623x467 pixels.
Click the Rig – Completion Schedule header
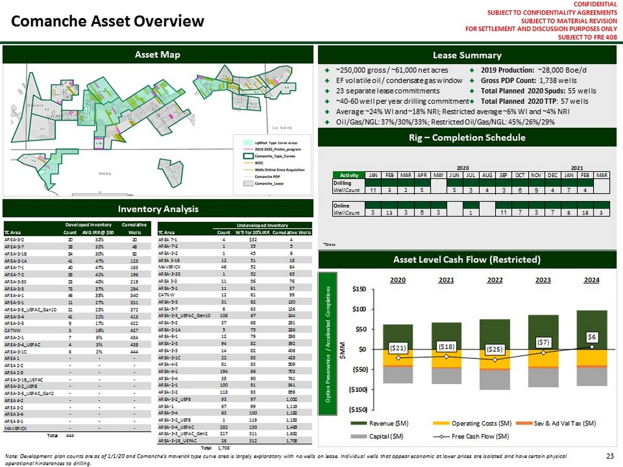(467, 137)
